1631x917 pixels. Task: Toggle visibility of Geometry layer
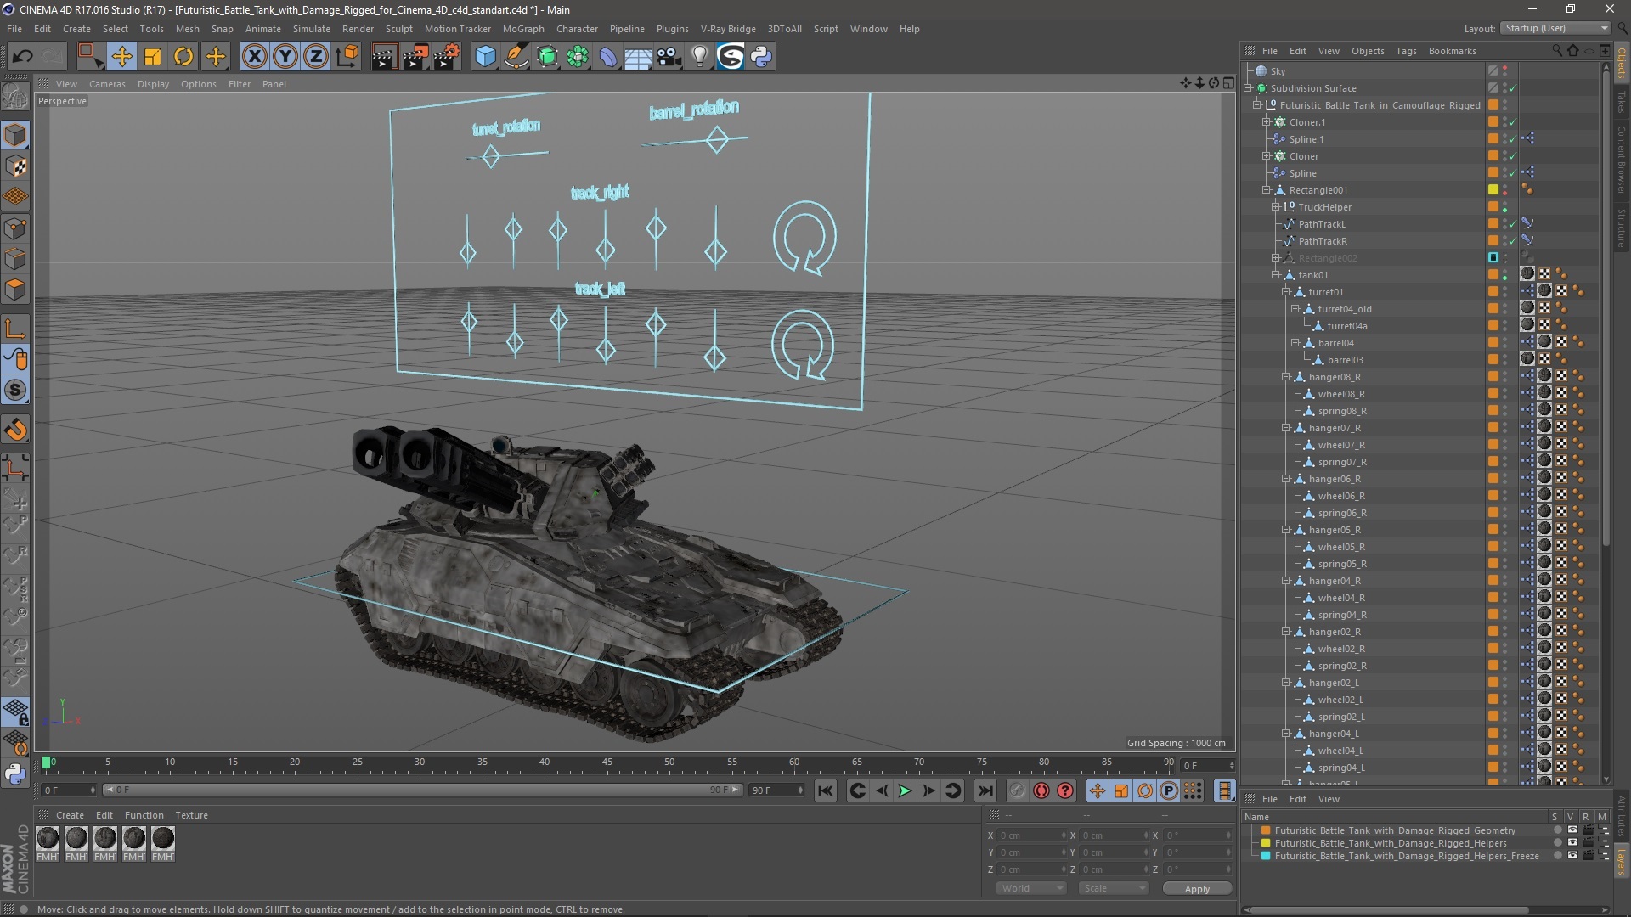point(1572,830)
